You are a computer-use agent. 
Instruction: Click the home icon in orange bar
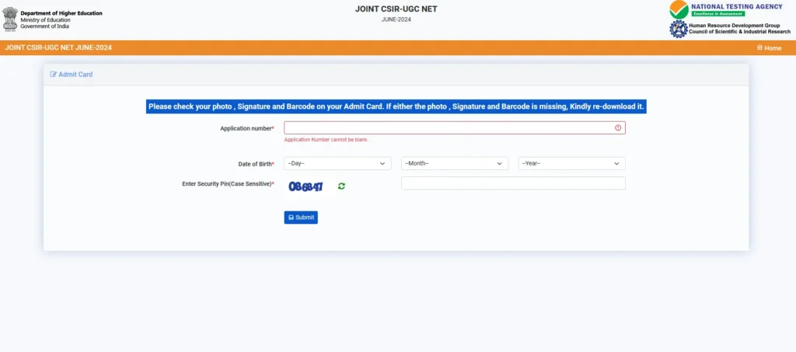point(759,48)
